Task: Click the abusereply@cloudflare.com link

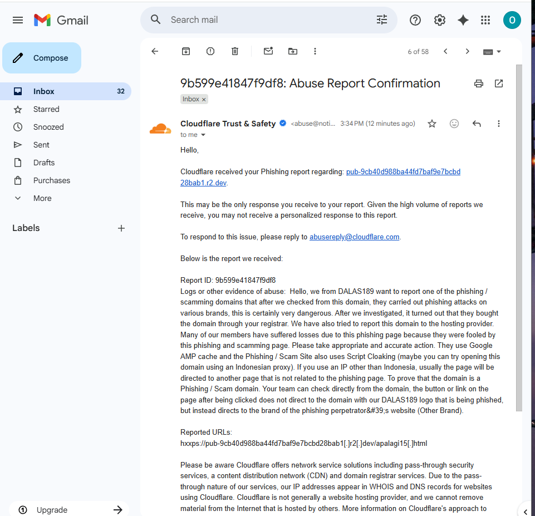Action: (354, 237)
